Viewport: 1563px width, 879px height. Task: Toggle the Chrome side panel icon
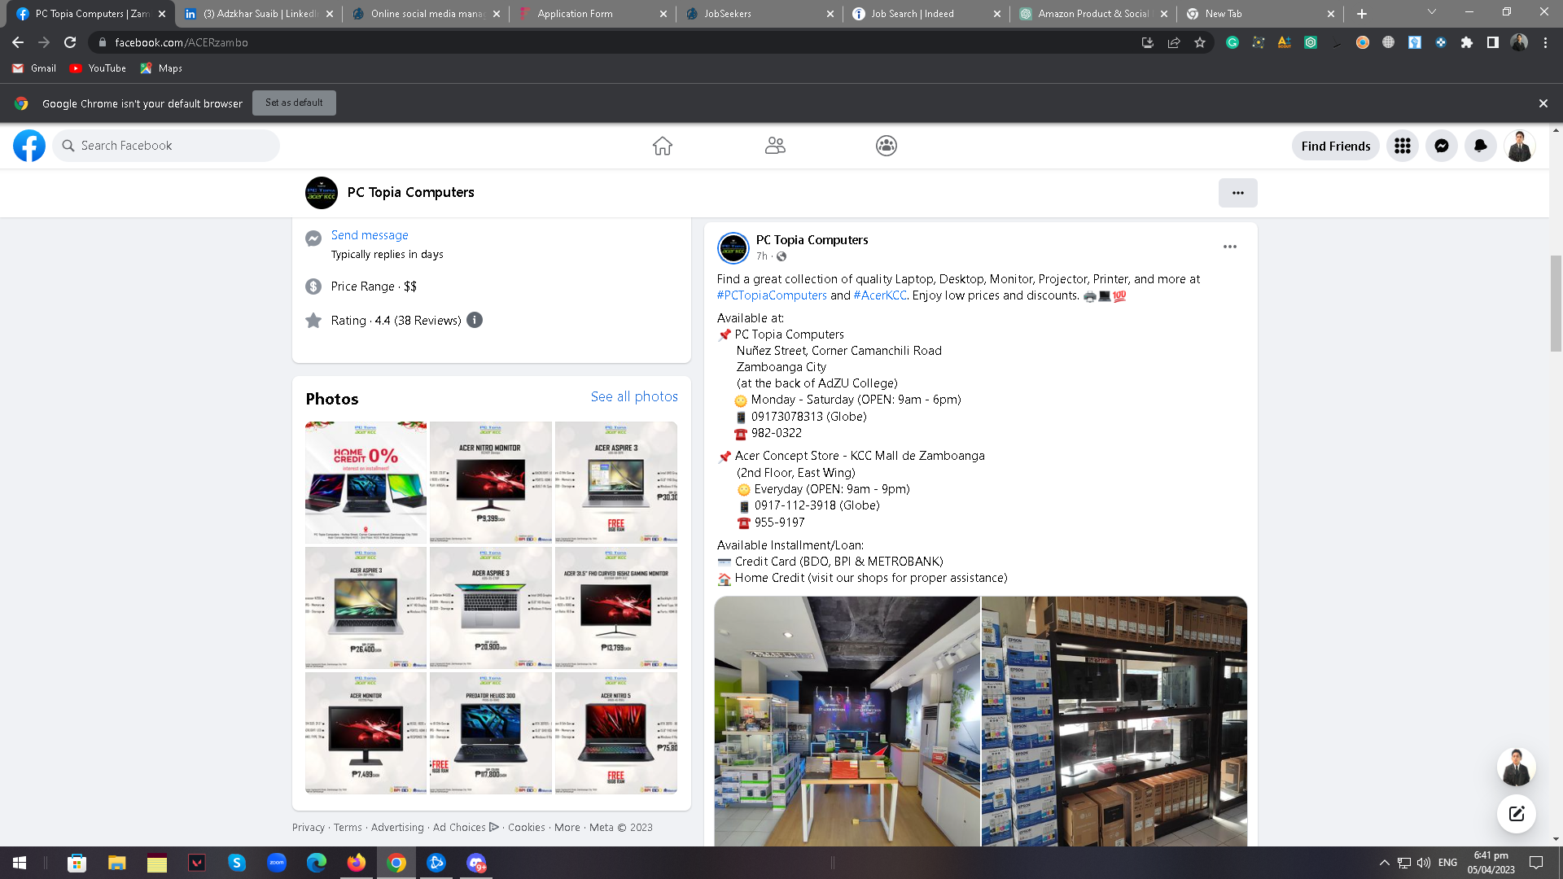click(1493, 42)
